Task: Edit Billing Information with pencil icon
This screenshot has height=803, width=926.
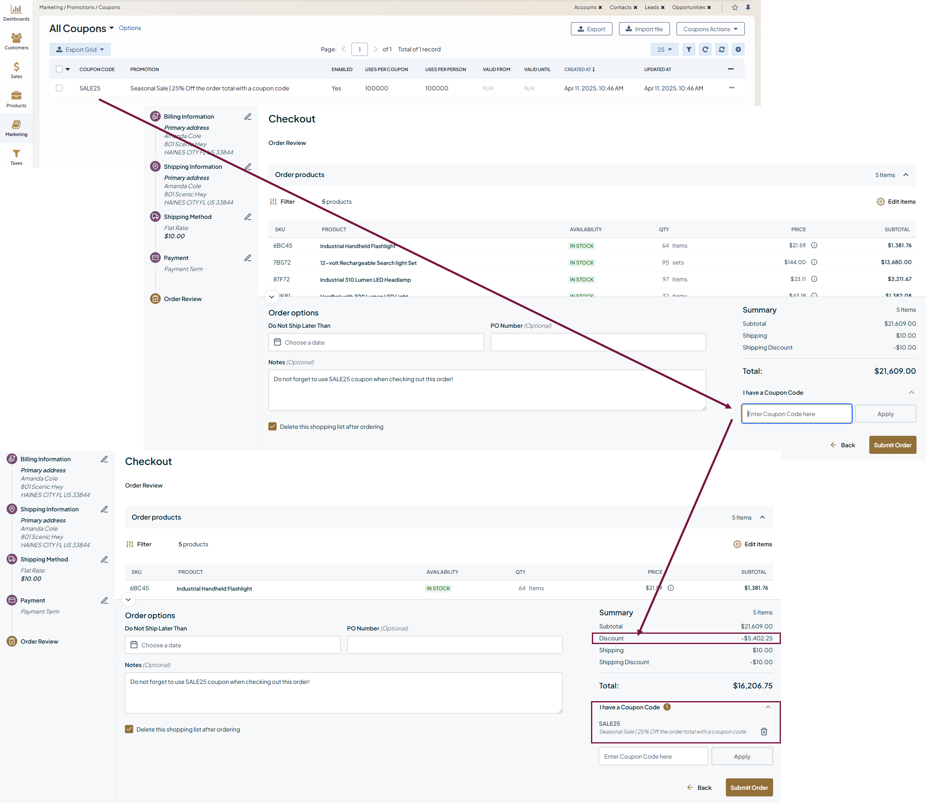Action: pos(247,117)
